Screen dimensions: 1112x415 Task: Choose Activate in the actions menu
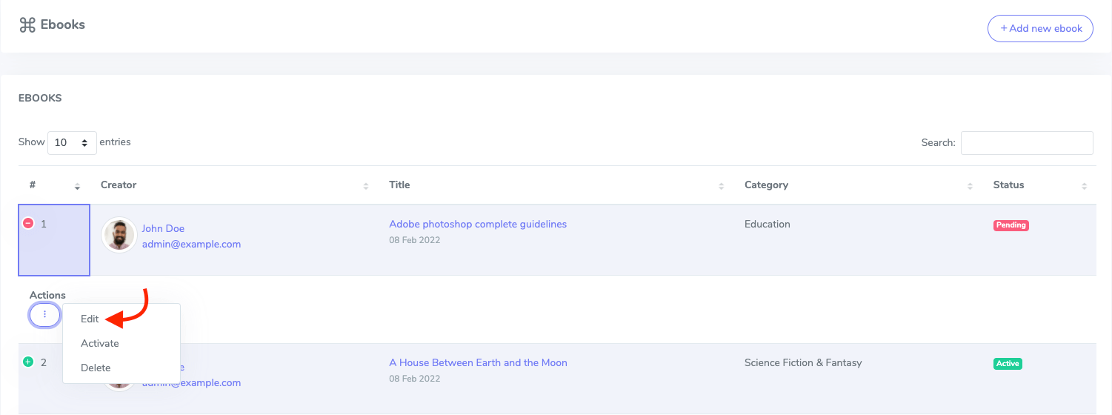[x=100, y=344]
